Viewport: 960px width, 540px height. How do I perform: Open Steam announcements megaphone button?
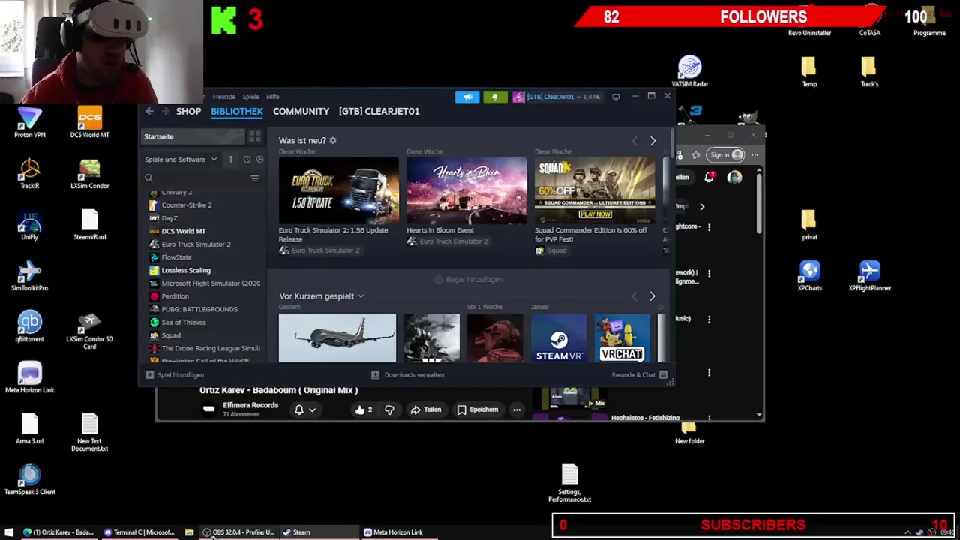click(x=467, y=97)
